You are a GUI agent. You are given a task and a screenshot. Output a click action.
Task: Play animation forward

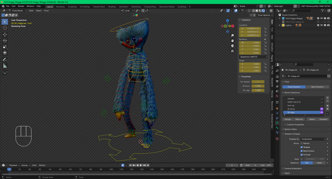click(x=141, y=165)
